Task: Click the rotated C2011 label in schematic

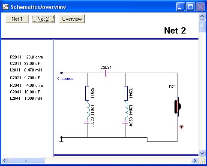Action: (92, 123)
